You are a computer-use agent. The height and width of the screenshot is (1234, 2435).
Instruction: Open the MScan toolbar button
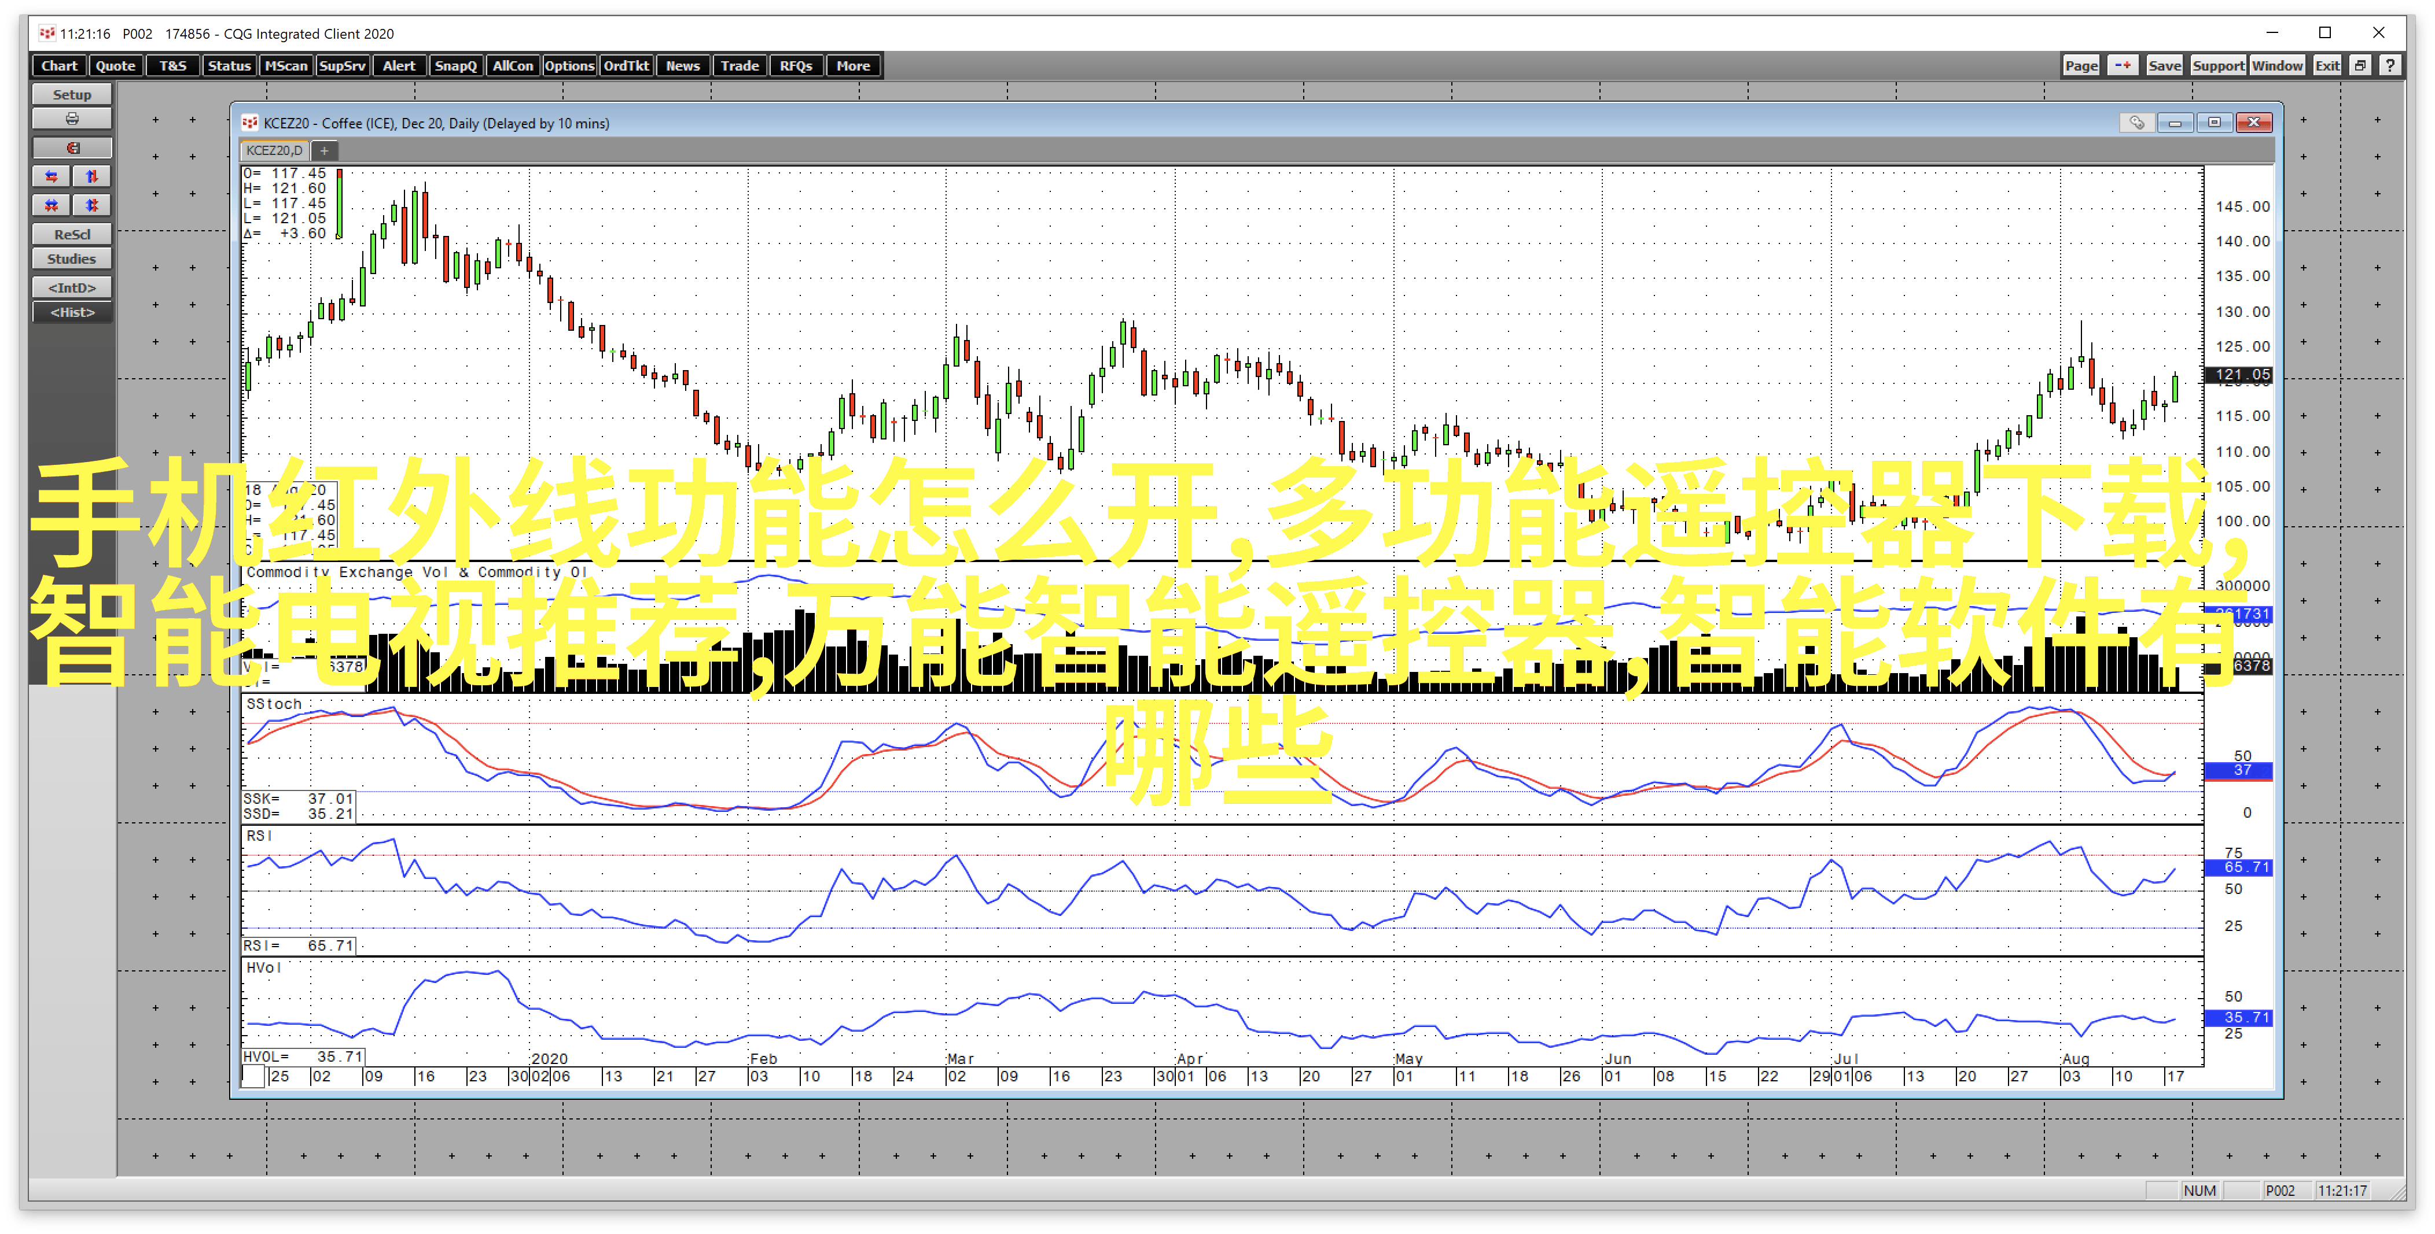coord(285,65)
